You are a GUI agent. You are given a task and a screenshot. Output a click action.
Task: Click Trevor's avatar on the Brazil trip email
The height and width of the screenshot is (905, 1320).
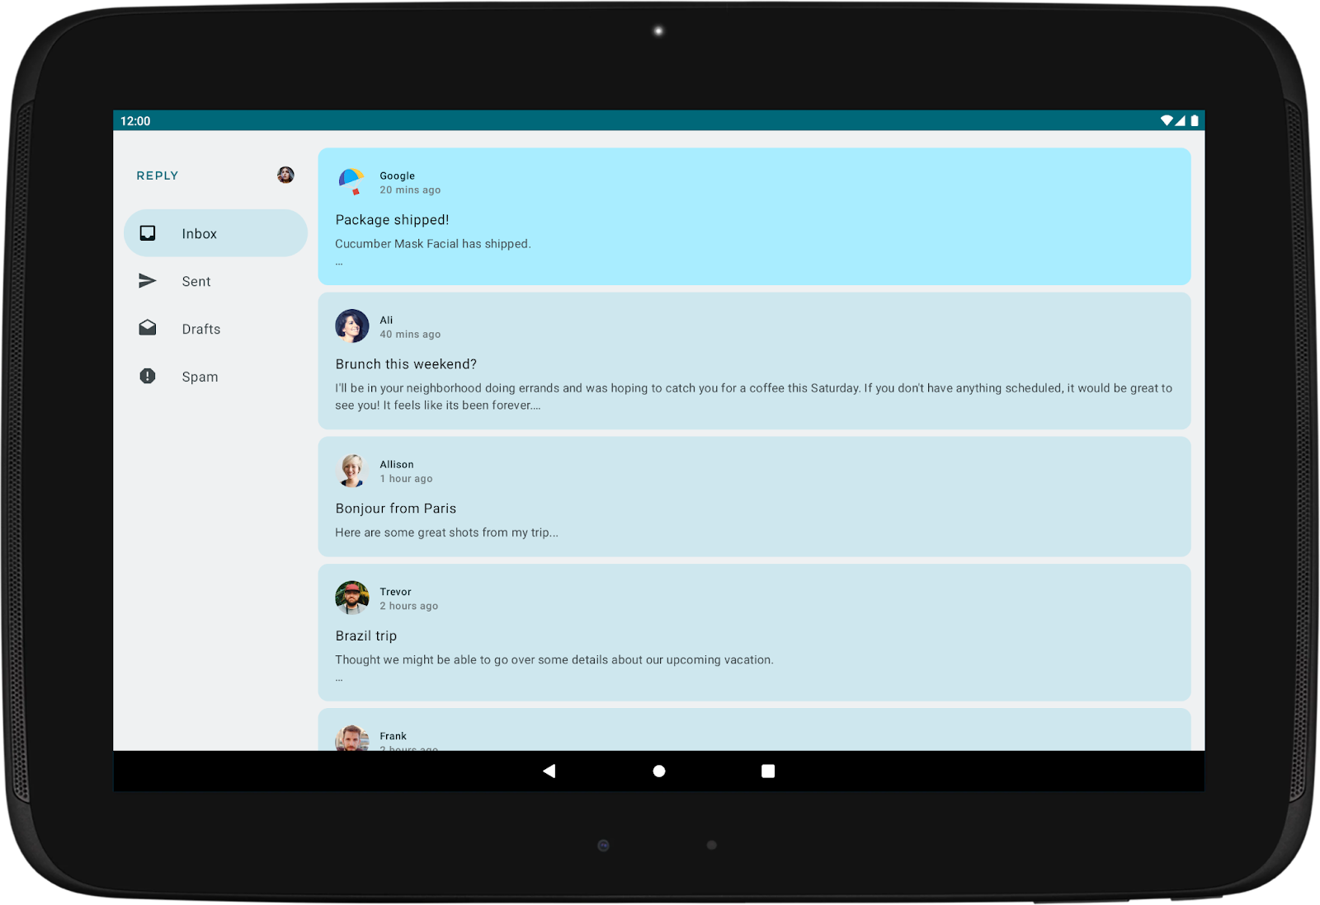[x=352, y=598]
